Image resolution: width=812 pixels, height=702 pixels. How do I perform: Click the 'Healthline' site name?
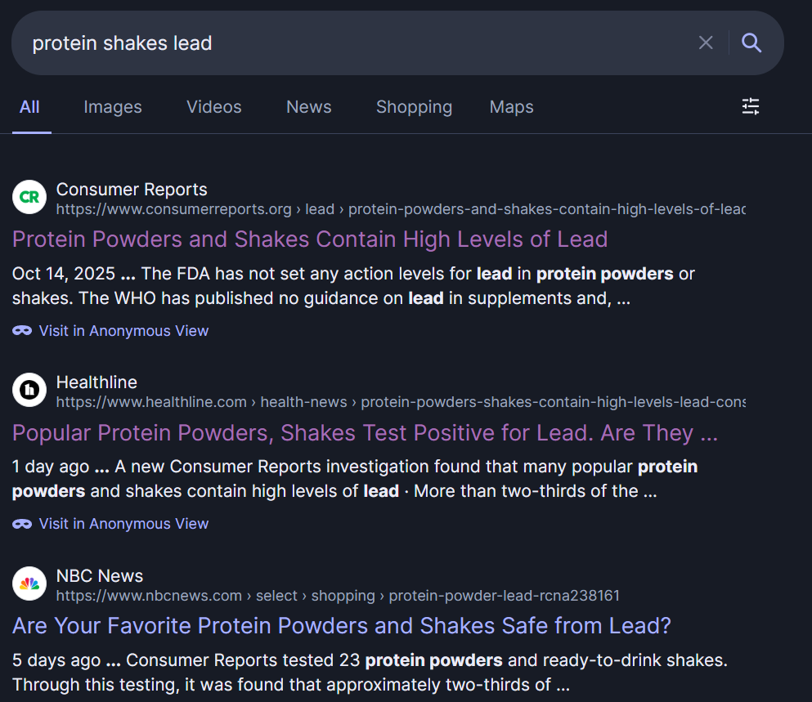pyautogui.click(x=96, y=382)
